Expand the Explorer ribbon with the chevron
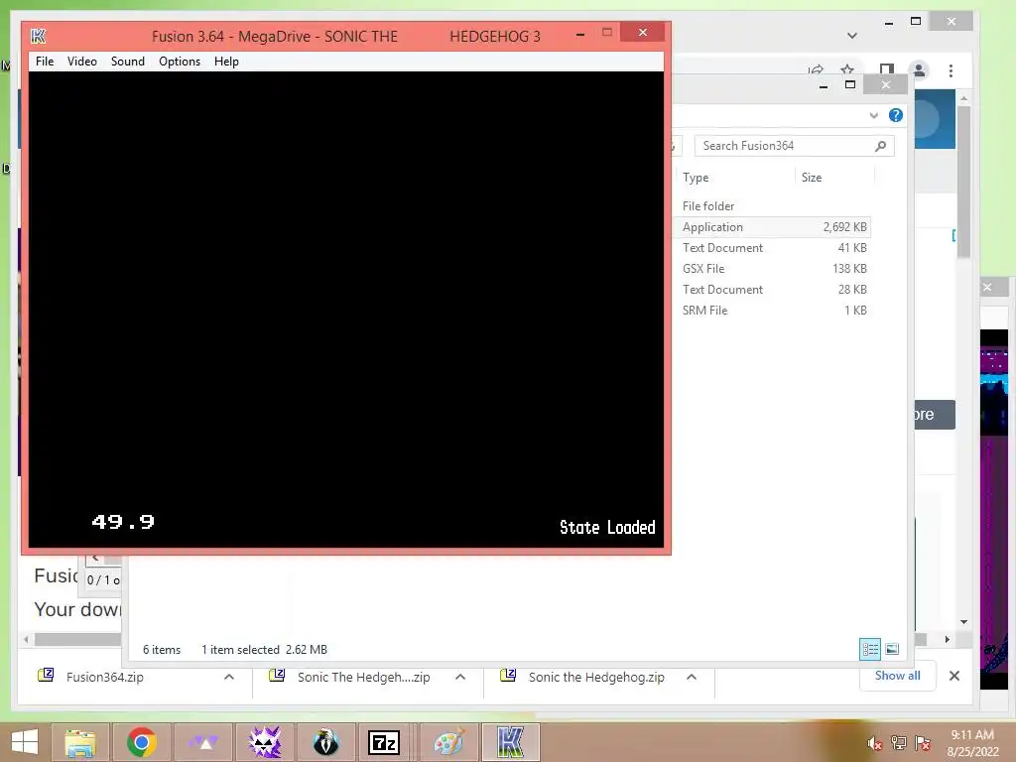This screenshot has width=1016, height=762. [873, 115]
